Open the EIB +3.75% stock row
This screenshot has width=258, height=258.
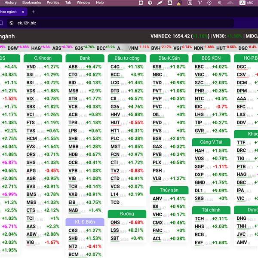(85, 203)
